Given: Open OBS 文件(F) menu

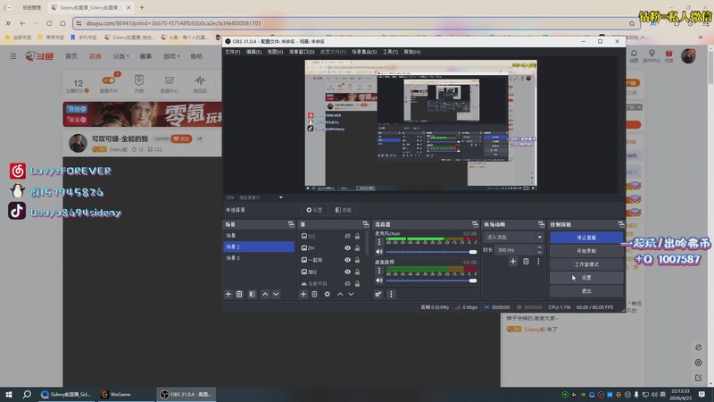Looking at the screenshot, I should pyautogui.click(x=232, y=52).
